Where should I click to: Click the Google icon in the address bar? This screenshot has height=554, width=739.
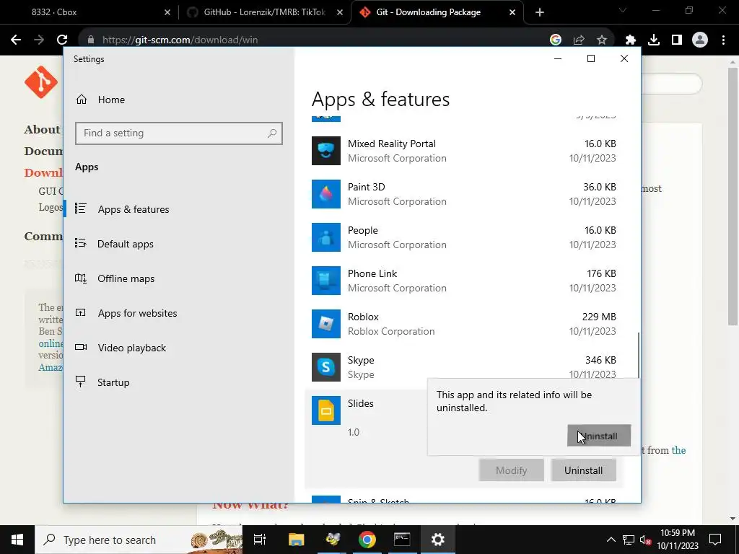555,40
